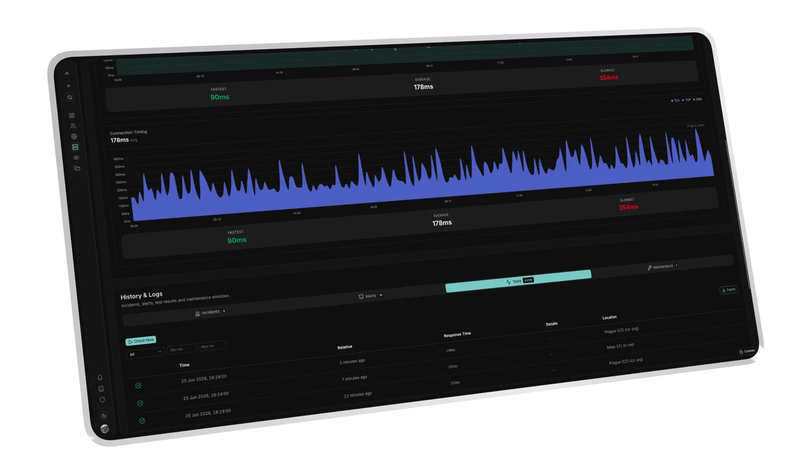Click the Maintenance tab wrench icon
The image size is (801, 450).
(650, 268)
